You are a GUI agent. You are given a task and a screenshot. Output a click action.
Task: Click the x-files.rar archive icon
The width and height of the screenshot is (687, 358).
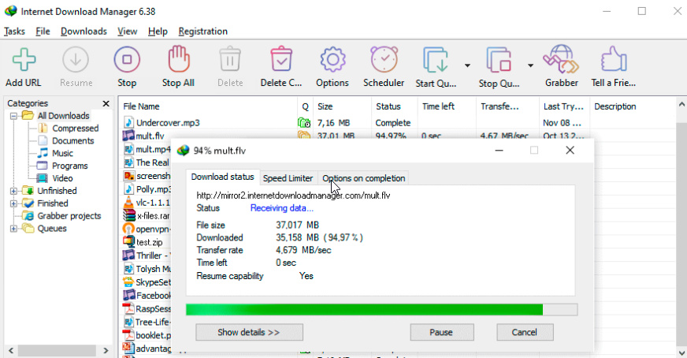129,215
